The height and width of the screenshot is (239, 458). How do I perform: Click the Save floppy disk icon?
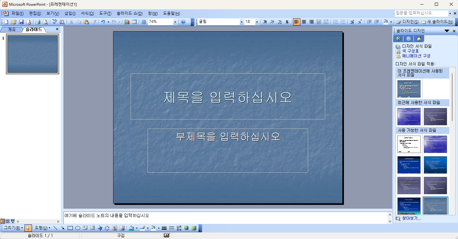[x=21, y=22]
